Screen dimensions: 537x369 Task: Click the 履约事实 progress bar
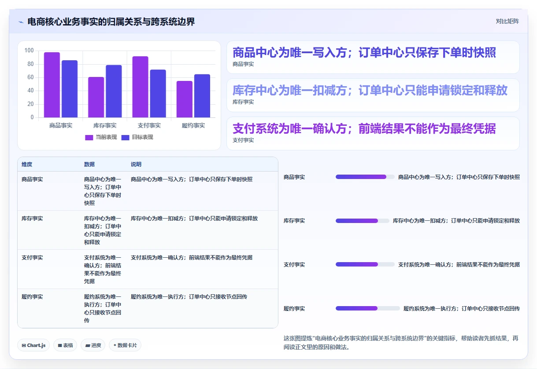(368, 308)
